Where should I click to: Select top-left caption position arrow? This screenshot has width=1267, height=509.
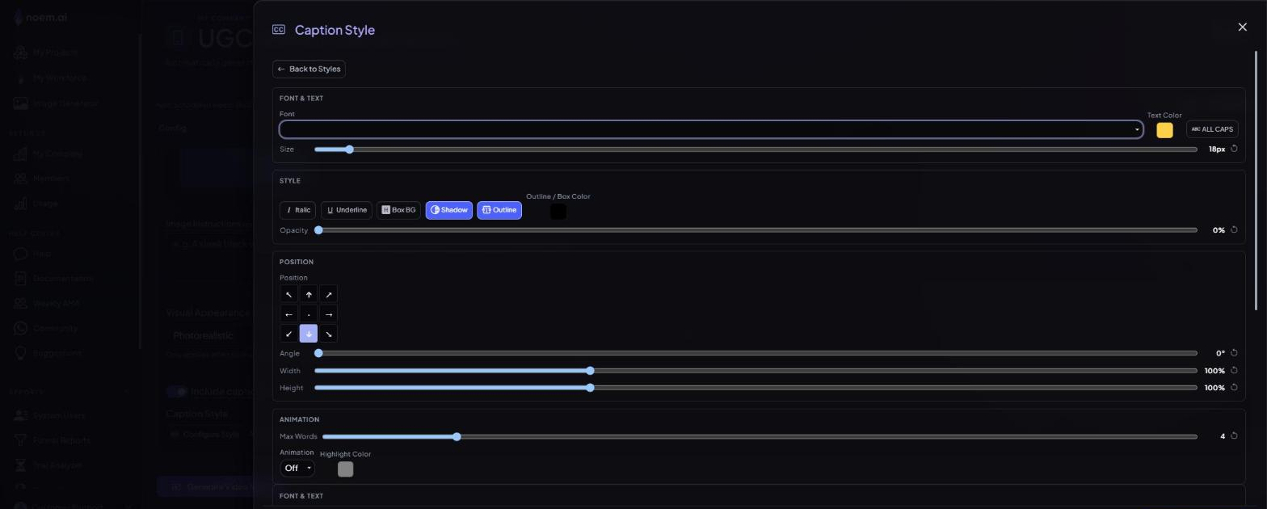point(288,295)
